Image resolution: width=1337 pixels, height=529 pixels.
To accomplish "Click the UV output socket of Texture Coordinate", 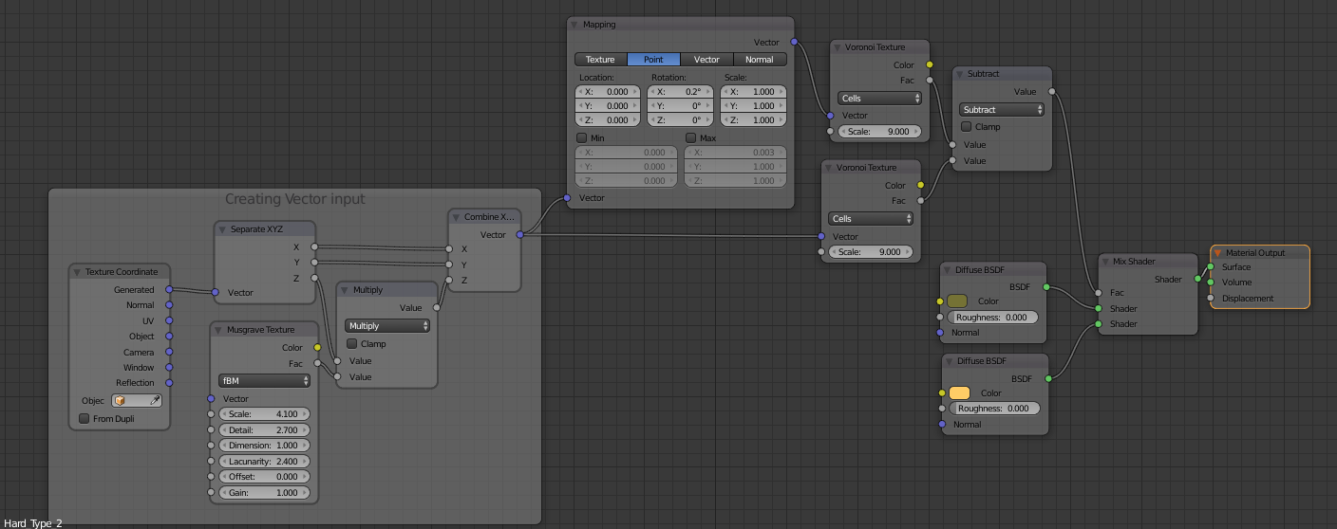I will (x=169, y=320).
